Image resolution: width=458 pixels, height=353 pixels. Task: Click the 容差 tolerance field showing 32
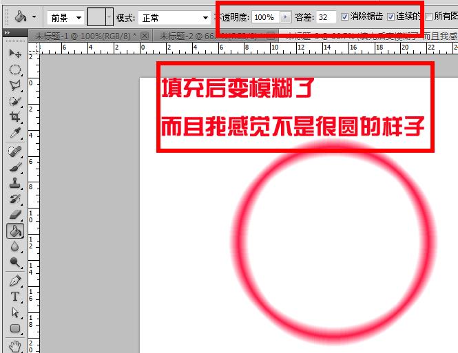[326, 17]
